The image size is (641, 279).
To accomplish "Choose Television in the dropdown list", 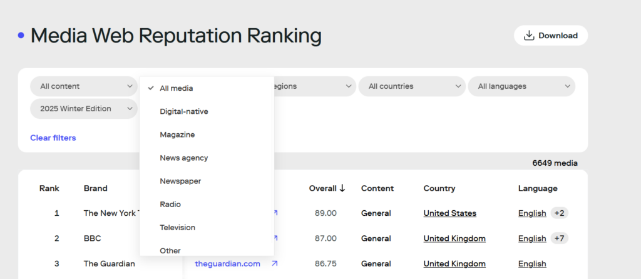I will point(178,227).
